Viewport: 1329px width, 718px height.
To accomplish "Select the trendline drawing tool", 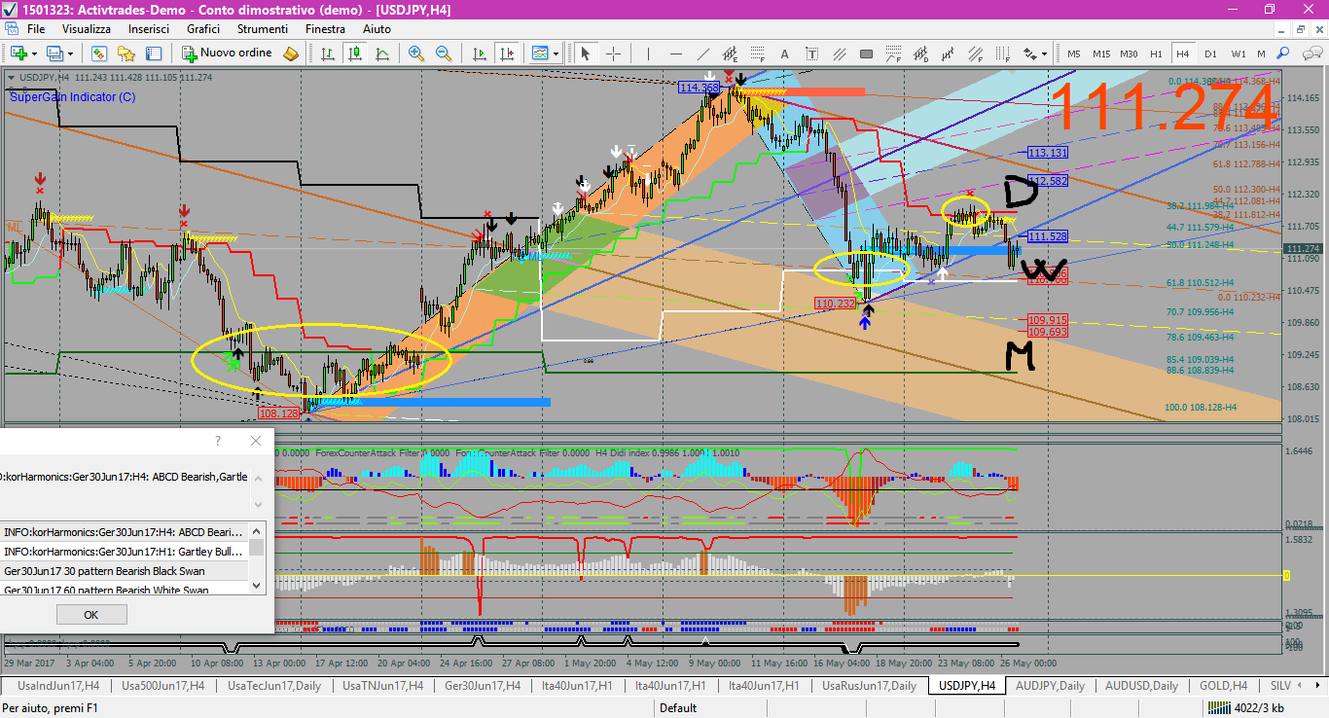I will (x=702, y=54).
